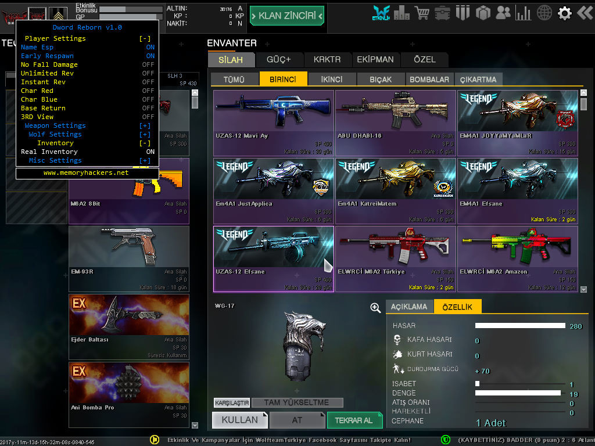Open the ranking podium icon

click(x=402, y=13)
